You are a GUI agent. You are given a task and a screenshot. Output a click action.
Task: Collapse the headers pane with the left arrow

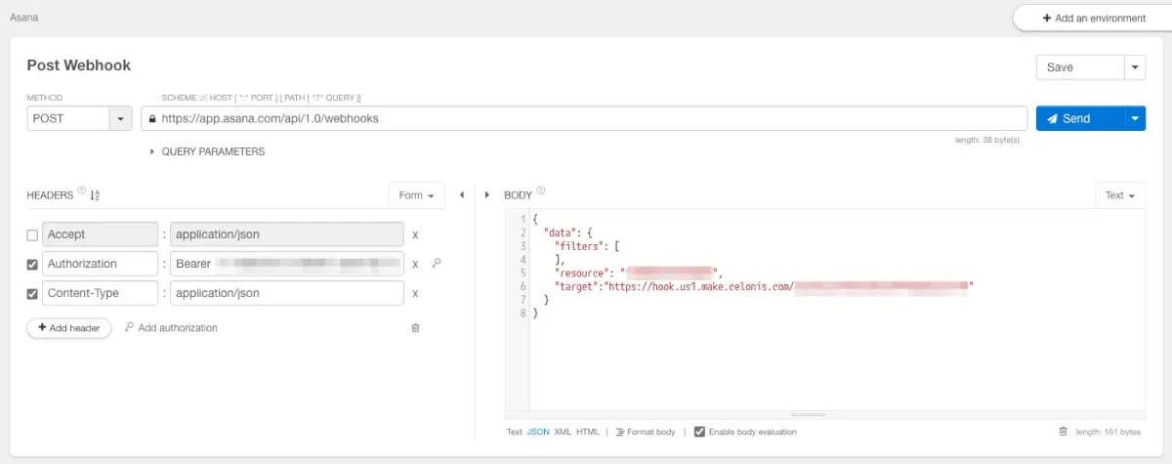[461, 195]
